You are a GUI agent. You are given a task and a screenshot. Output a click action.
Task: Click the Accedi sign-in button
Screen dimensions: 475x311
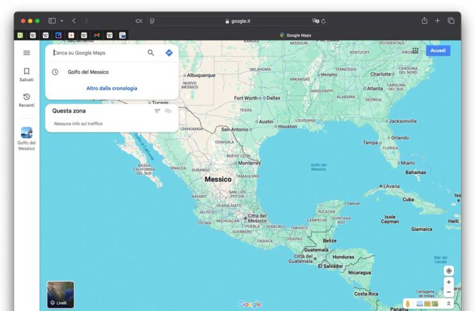438,51
